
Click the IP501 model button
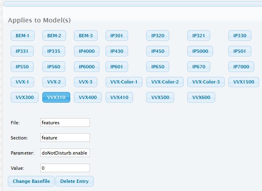pos(240,51)
